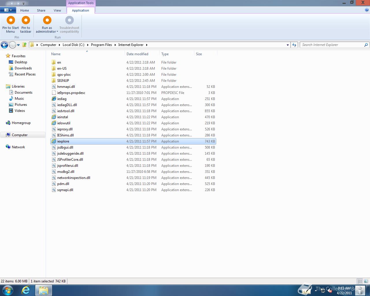Select the iexplore application icon
The image size is (370, 296).
(54, 141)
